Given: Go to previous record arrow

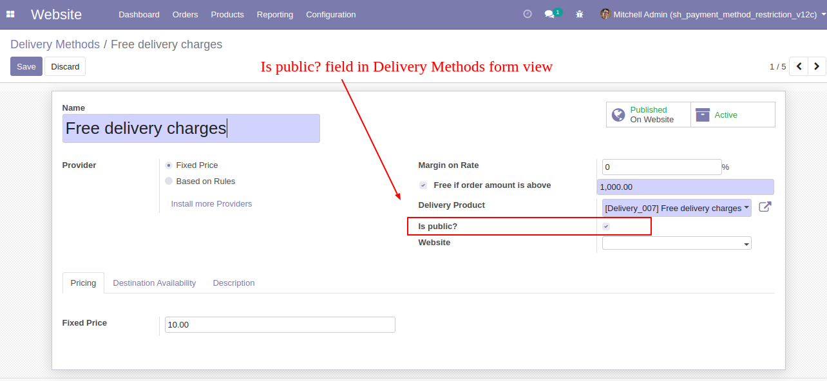Looking at the screenshot, I should coord(799,66).
